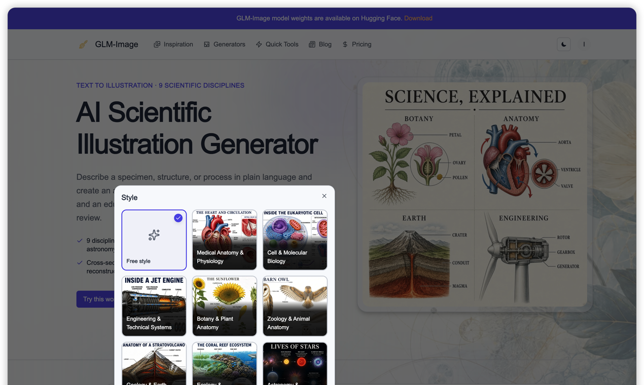Select Zoology & Animal Anatomy style
Image resolution: width=644 pixels, height=385 pixels.
point(295,306)
